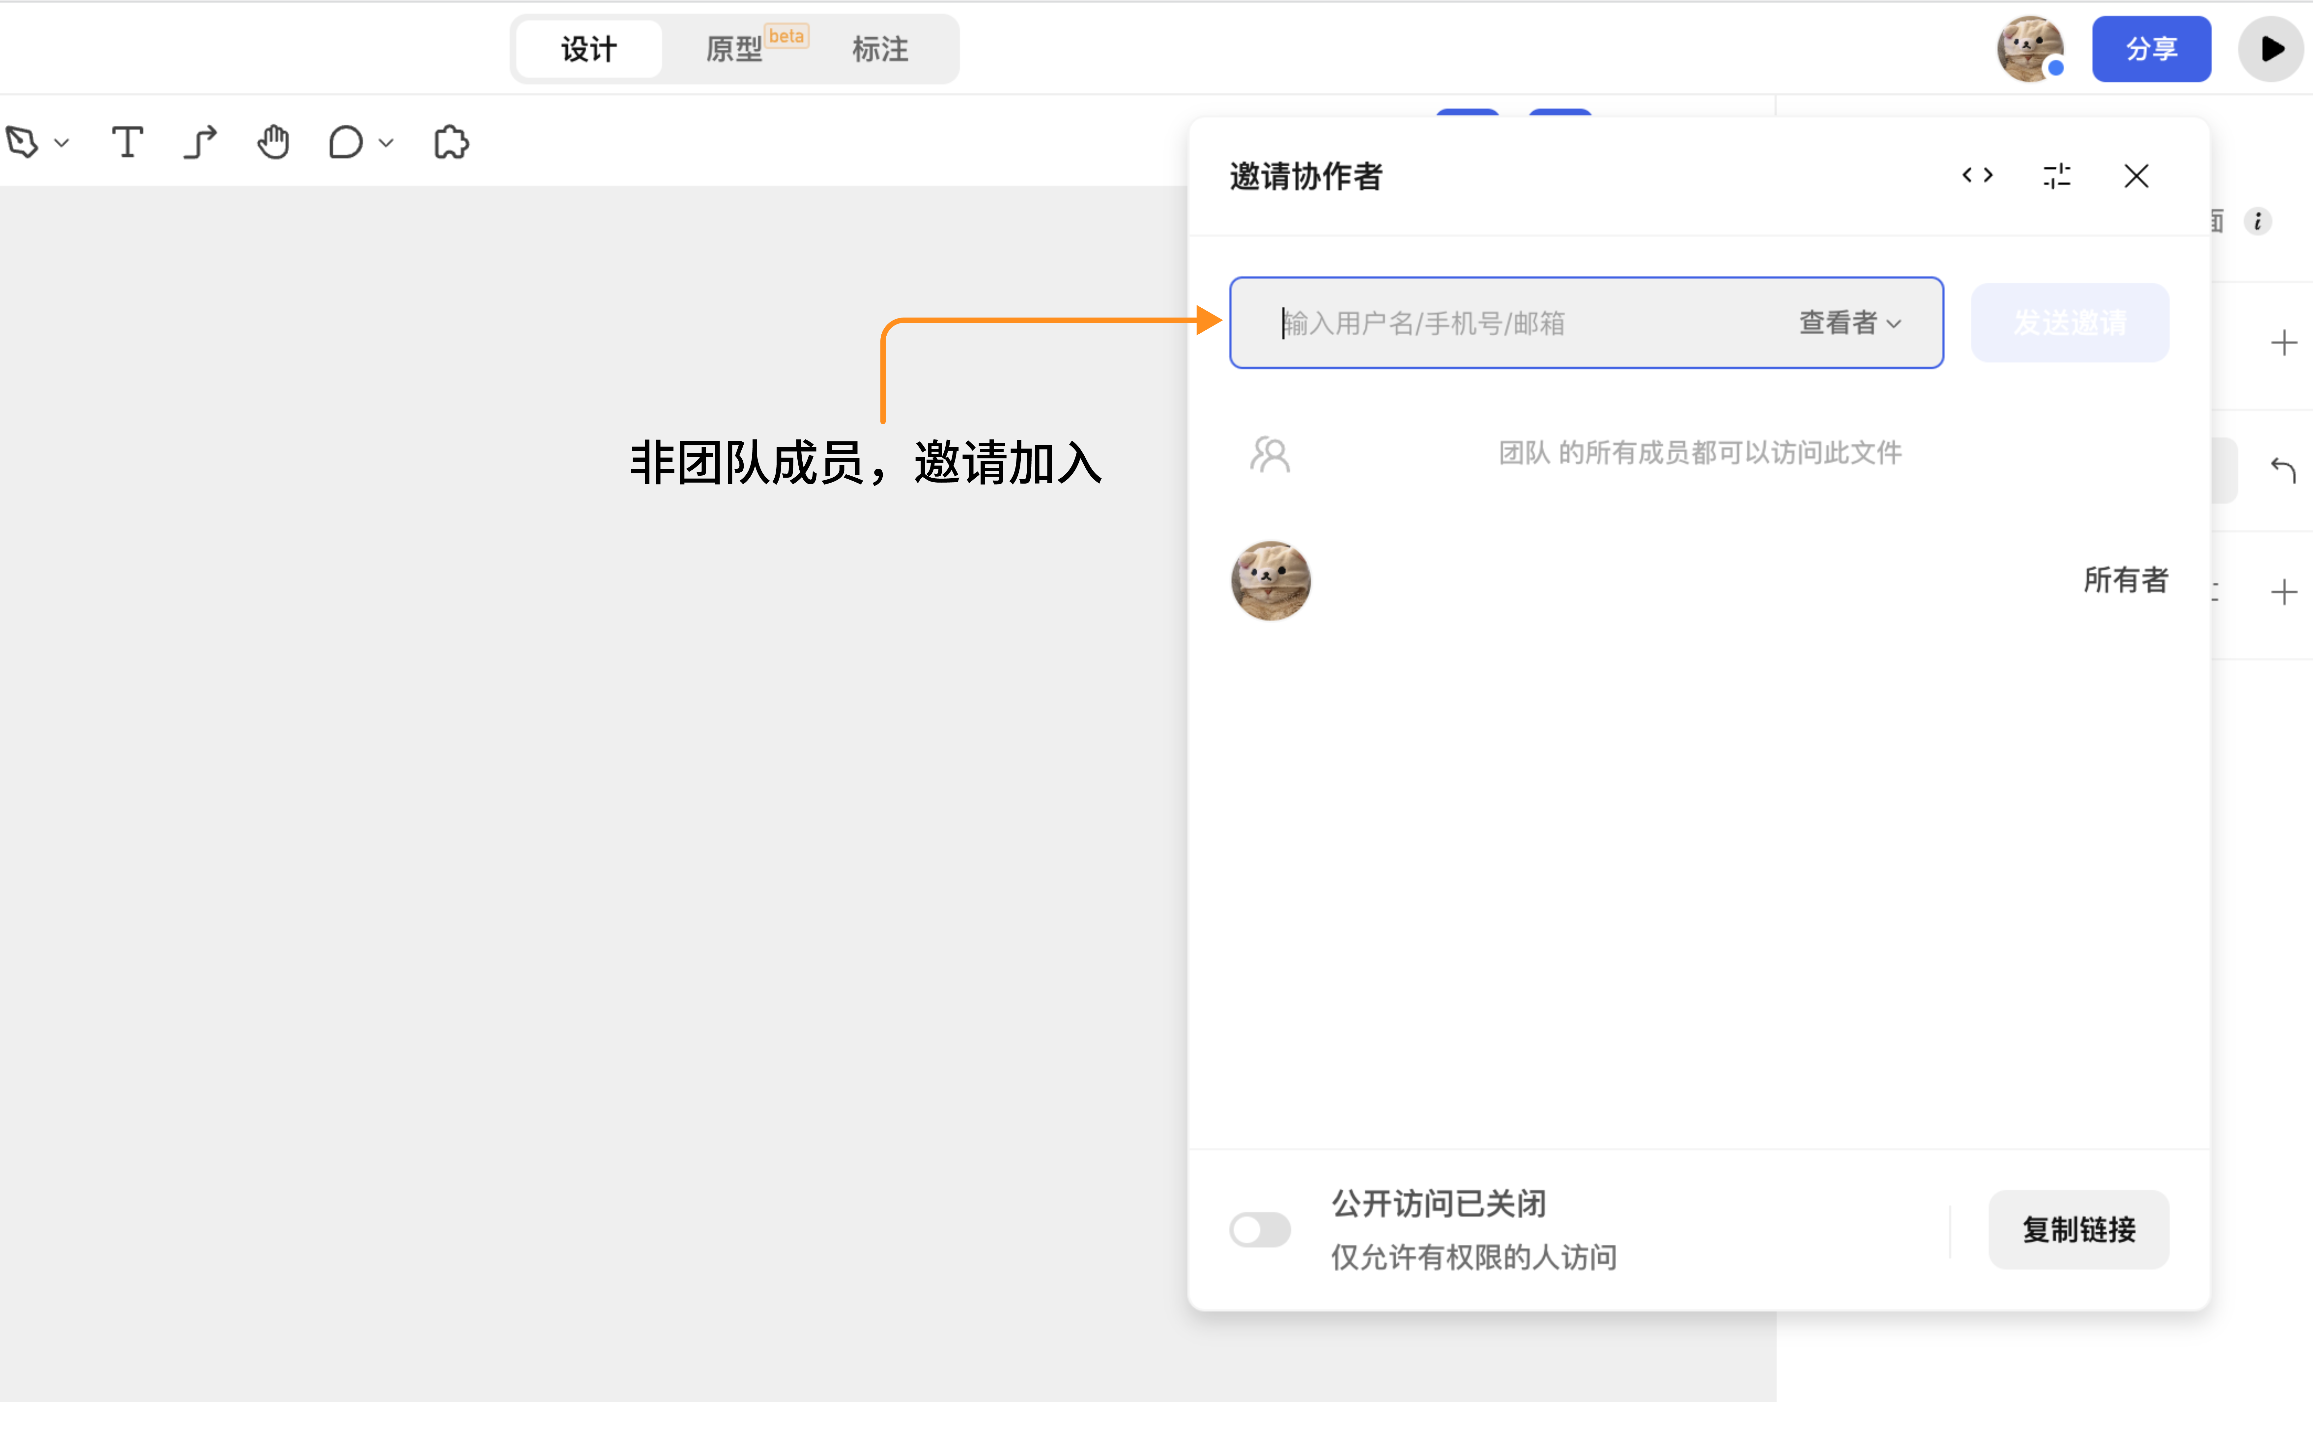Click the lower plus icon in the right panel
This screenshot has width=2313, height=1452.
pyautogui.click(x=2284, y=593)
